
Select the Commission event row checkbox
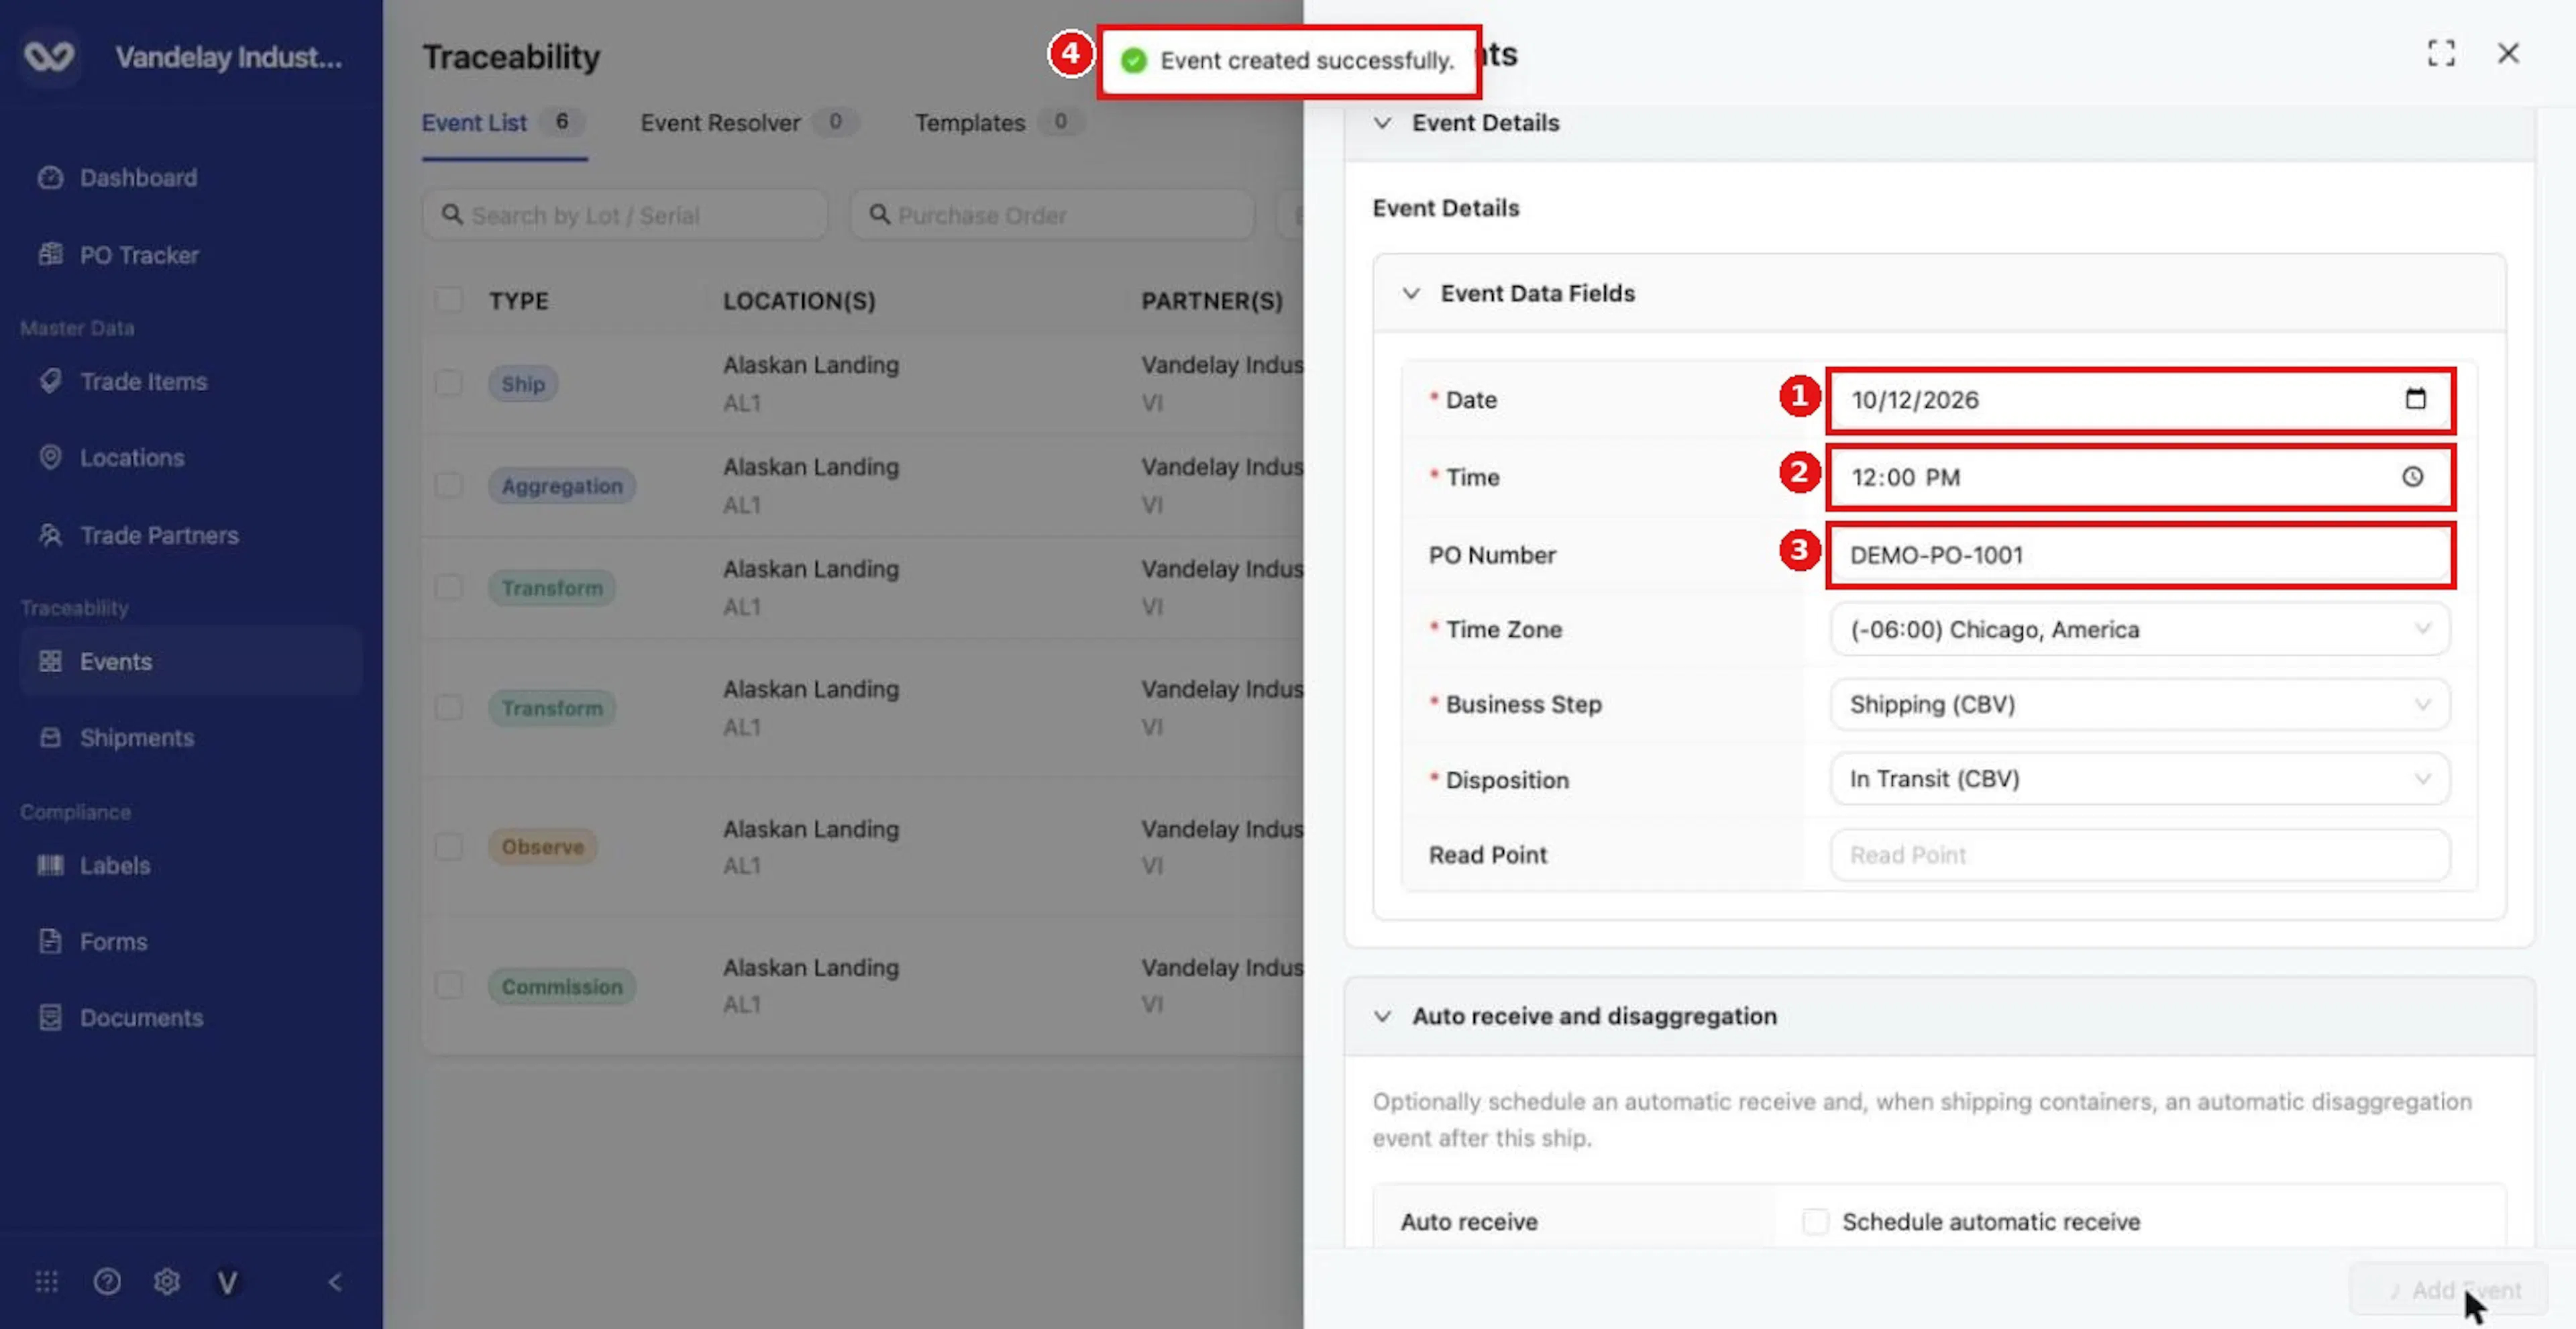(x=449, y=986)
